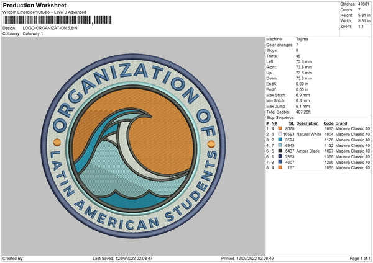373x263 pixels.
Task: Click the Zoom value '1:1'
Action: (x=361, y=26)
